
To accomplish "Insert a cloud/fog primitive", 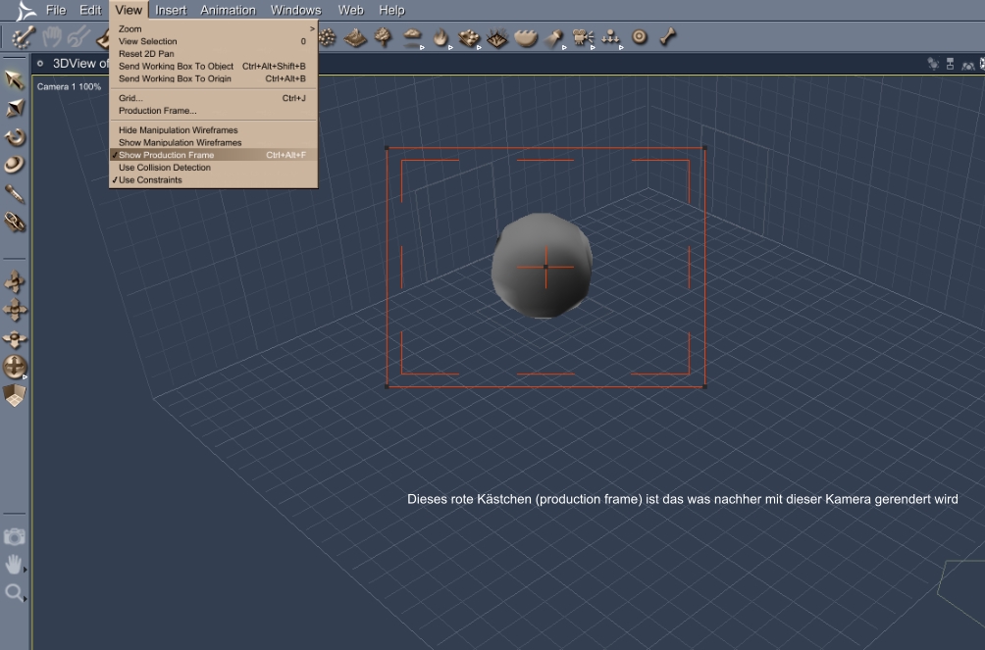I will (x=412, y=36).
